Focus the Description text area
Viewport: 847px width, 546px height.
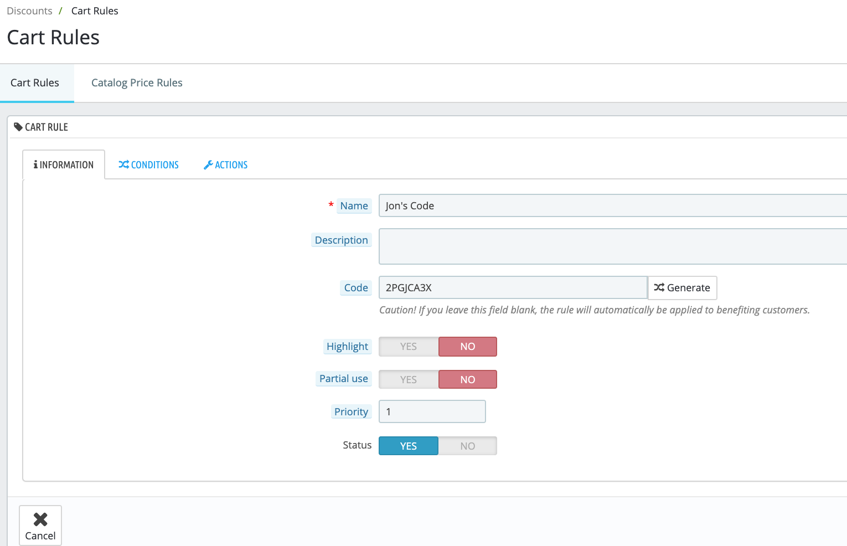[613, 246]
